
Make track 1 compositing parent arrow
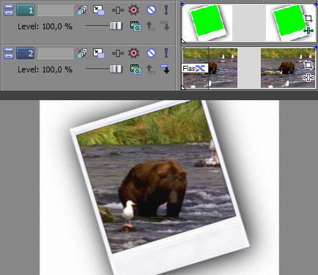click(x=150, y=26)
